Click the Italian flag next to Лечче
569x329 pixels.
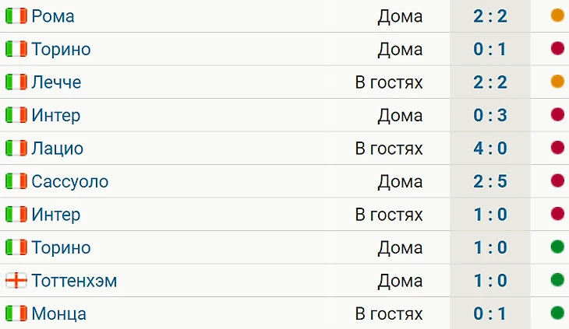tap(16, 82)
